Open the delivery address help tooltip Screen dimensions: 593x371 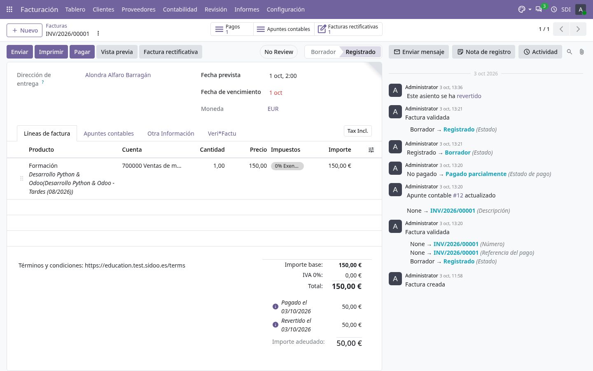pyautogui.click(x=42, y=82)
